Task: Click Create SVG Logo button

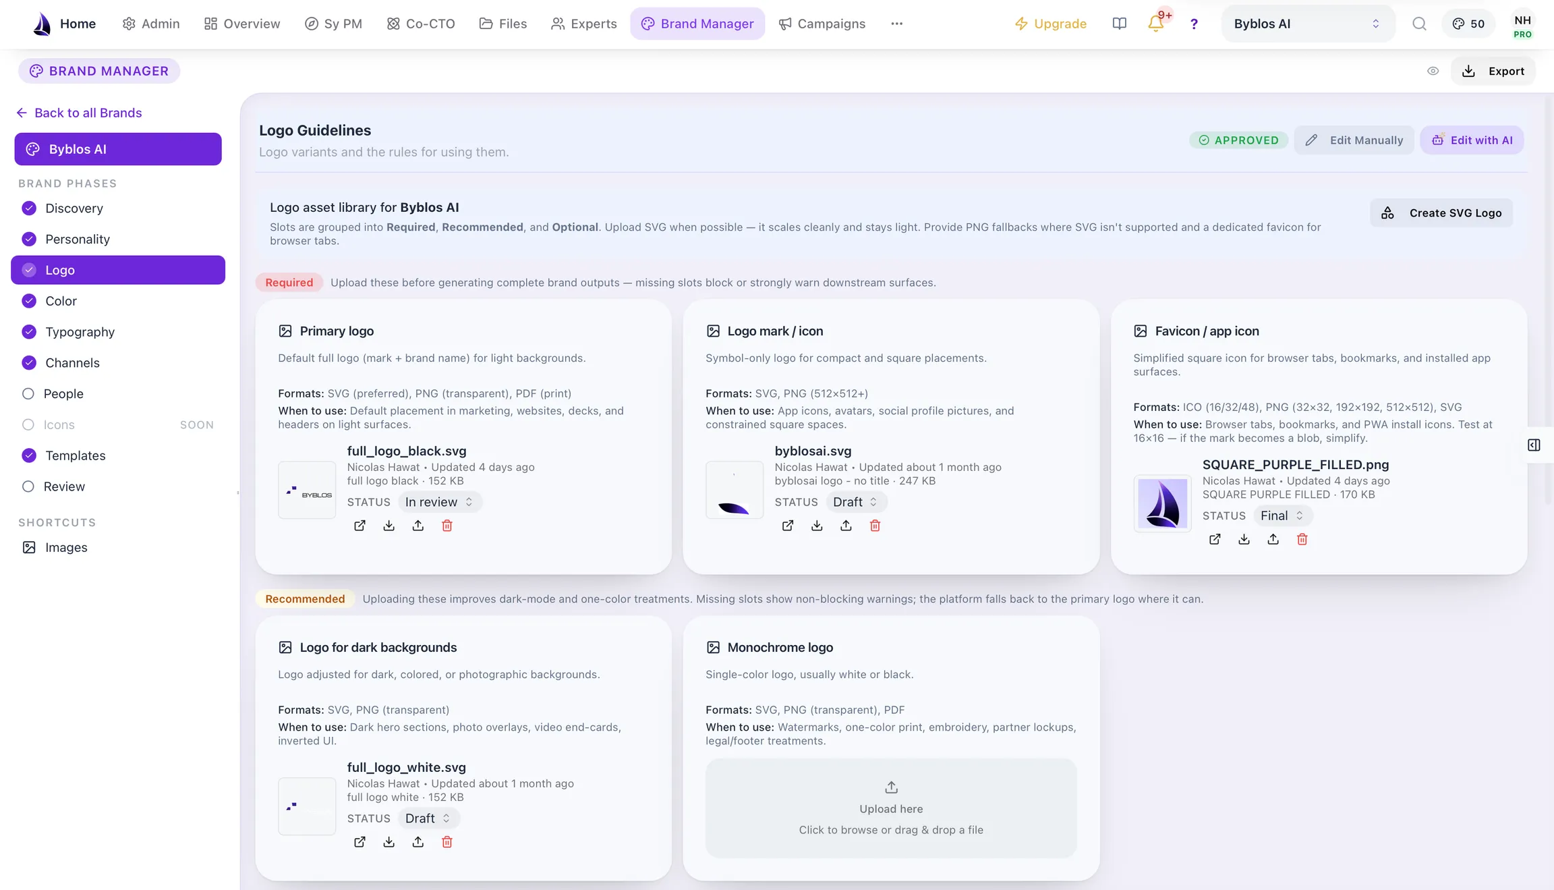Action: tap(1441, 213)
